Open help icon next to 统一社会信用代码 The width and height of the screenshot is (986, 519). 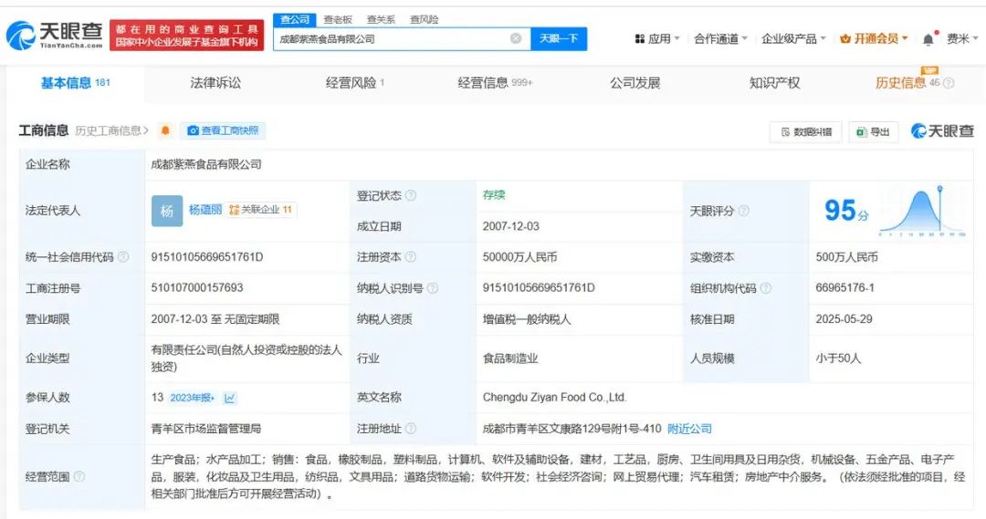(123, 257)
